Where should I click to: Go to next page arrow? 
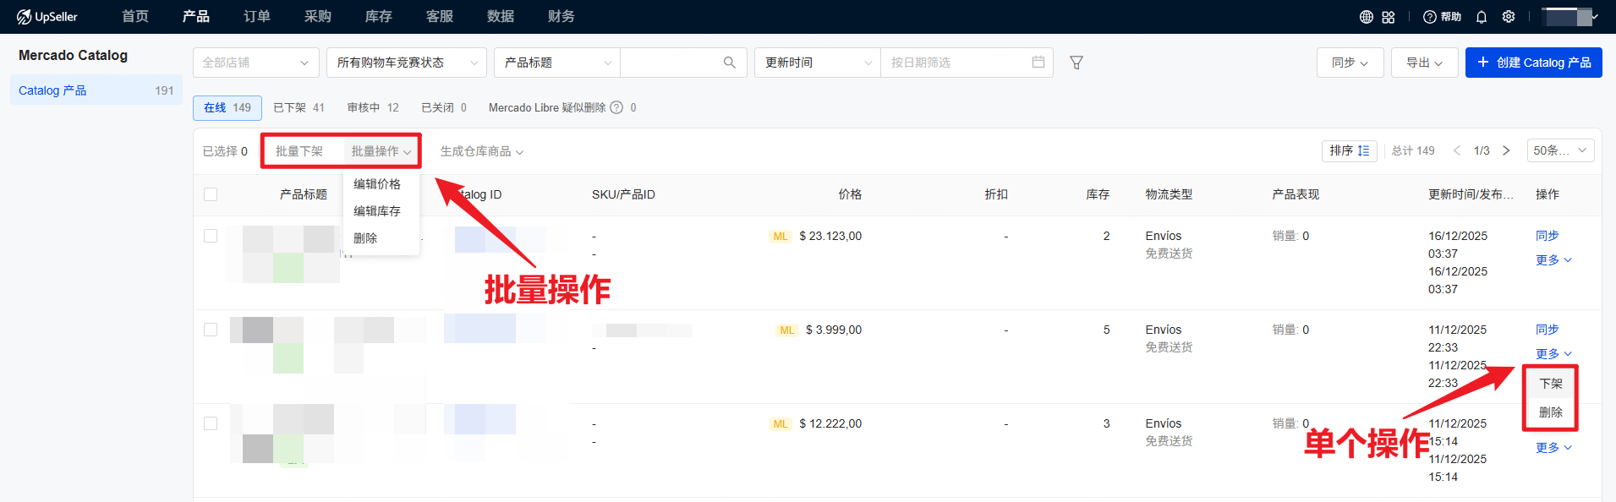[1506, 150]
